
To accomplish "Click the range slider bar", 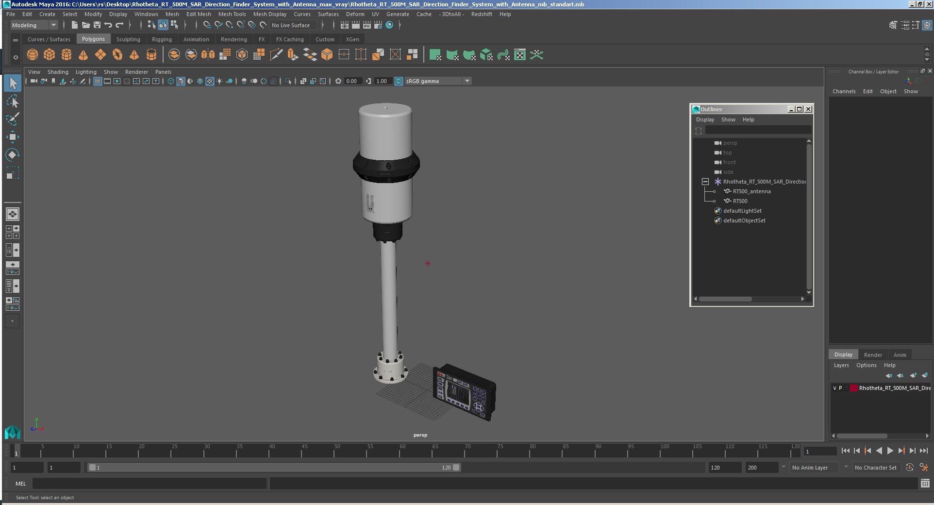I will (x=274, y=468).
